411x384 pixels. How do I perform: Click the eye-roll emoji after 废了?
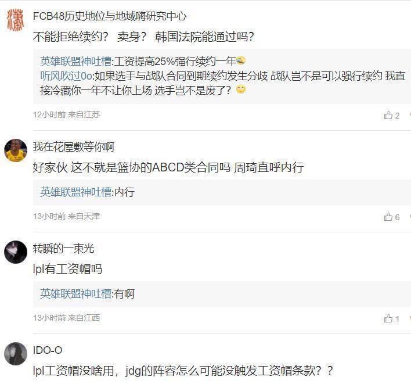click(241, 89)
